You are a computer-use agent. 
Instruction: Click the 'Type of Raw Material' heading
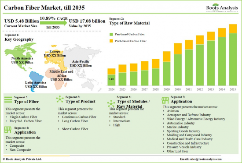click(129, 23)
